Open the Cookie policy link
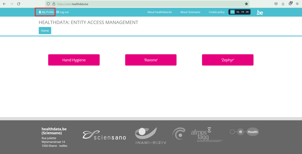Screen dimensions: 302x154 click(216, 12)
